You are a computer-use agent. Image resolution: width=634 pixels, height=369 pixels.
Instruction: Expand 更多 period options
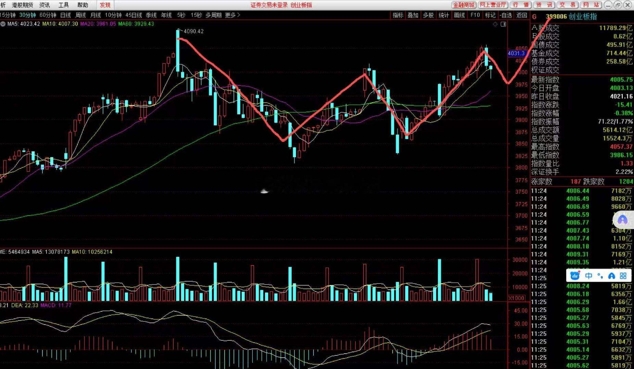pyautogui.click(x=232, y=15)
